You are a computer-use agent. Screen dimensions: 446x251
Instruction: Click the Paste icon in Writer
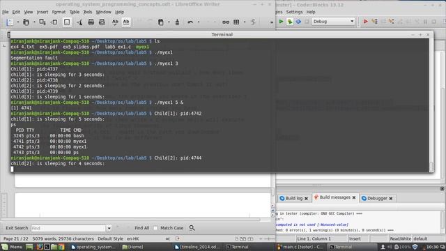[161, 22]
